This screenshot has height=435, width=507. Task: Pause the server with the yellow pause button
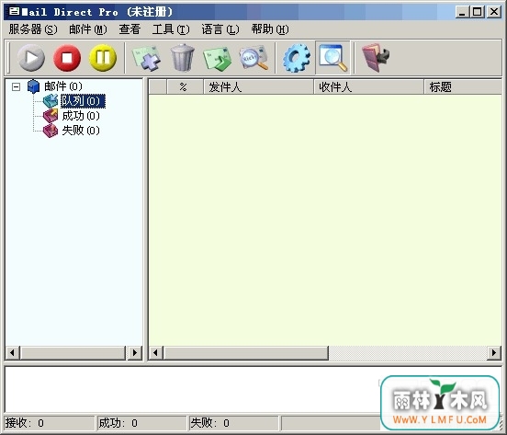tap(103, 58)
